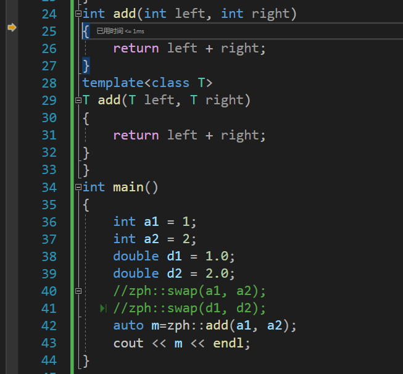The image size is (403, 374).
Task: Click line number 44
Action: pos(49,360)
